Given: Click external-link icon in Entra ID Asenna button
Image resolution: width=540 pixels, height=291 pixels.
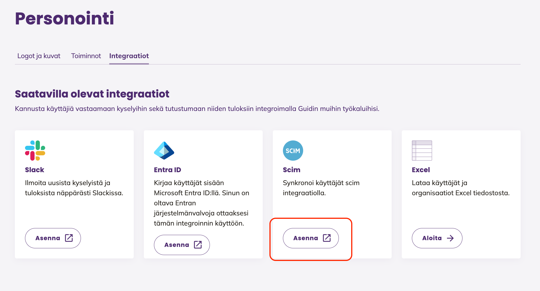Looking at the screenshot, I should pos(198,245).
